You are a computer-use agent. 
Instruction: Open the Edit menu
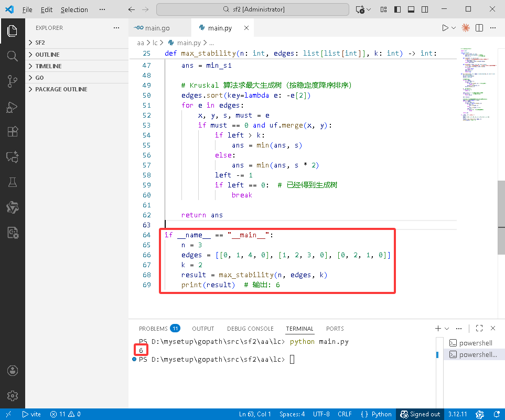click(x=46, y=9)
